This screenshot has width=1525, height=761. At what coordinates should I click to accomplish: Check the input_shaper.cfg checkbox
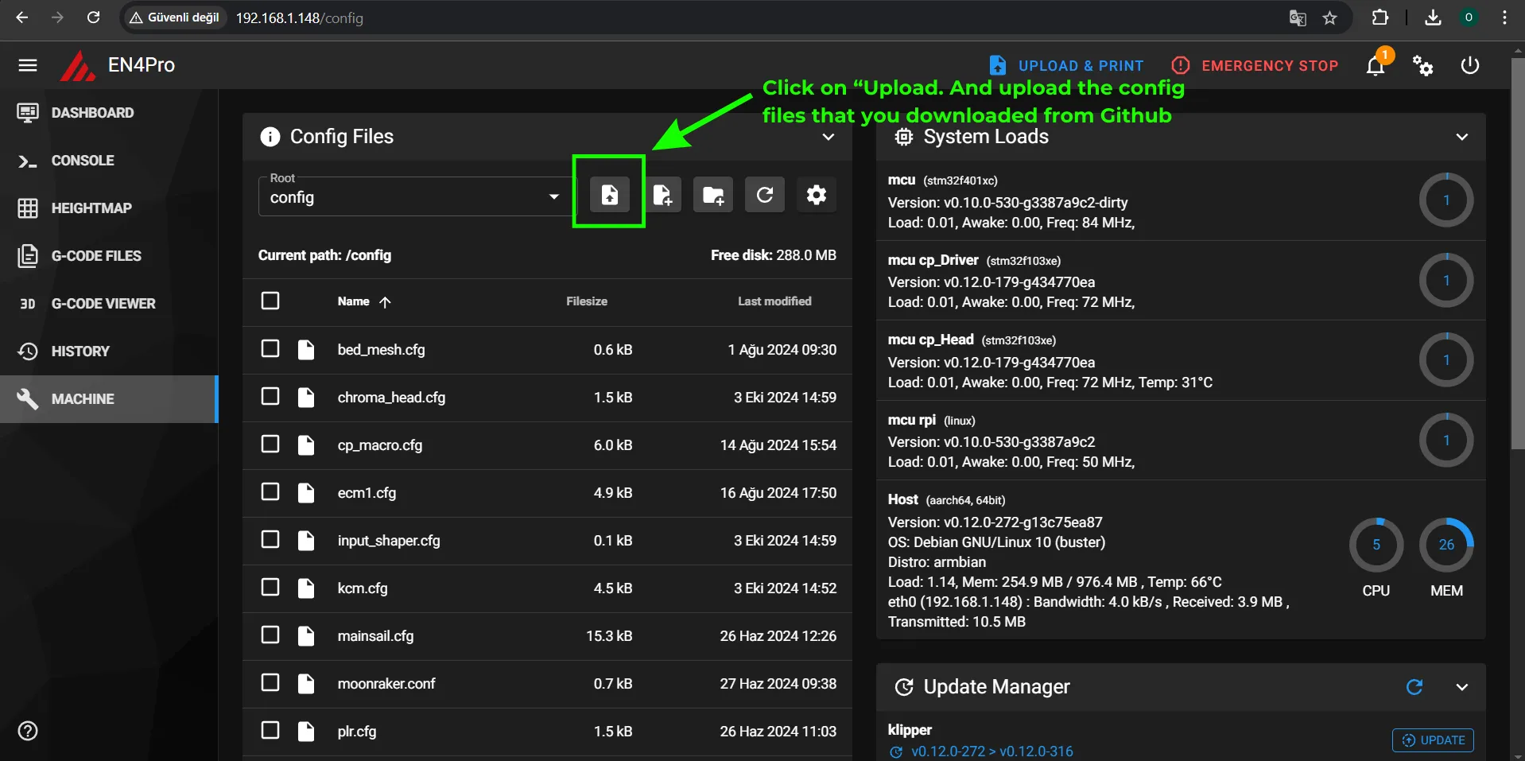pos(270,539)
